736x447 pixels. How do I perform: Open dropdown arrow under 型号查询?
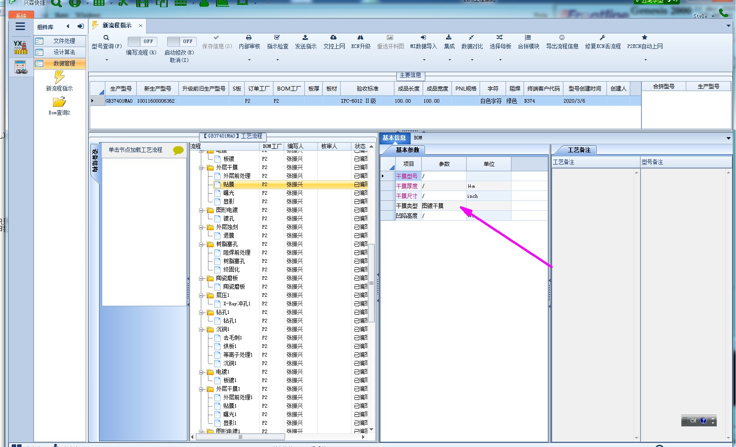pyautogui.click(x=107, y=60)
